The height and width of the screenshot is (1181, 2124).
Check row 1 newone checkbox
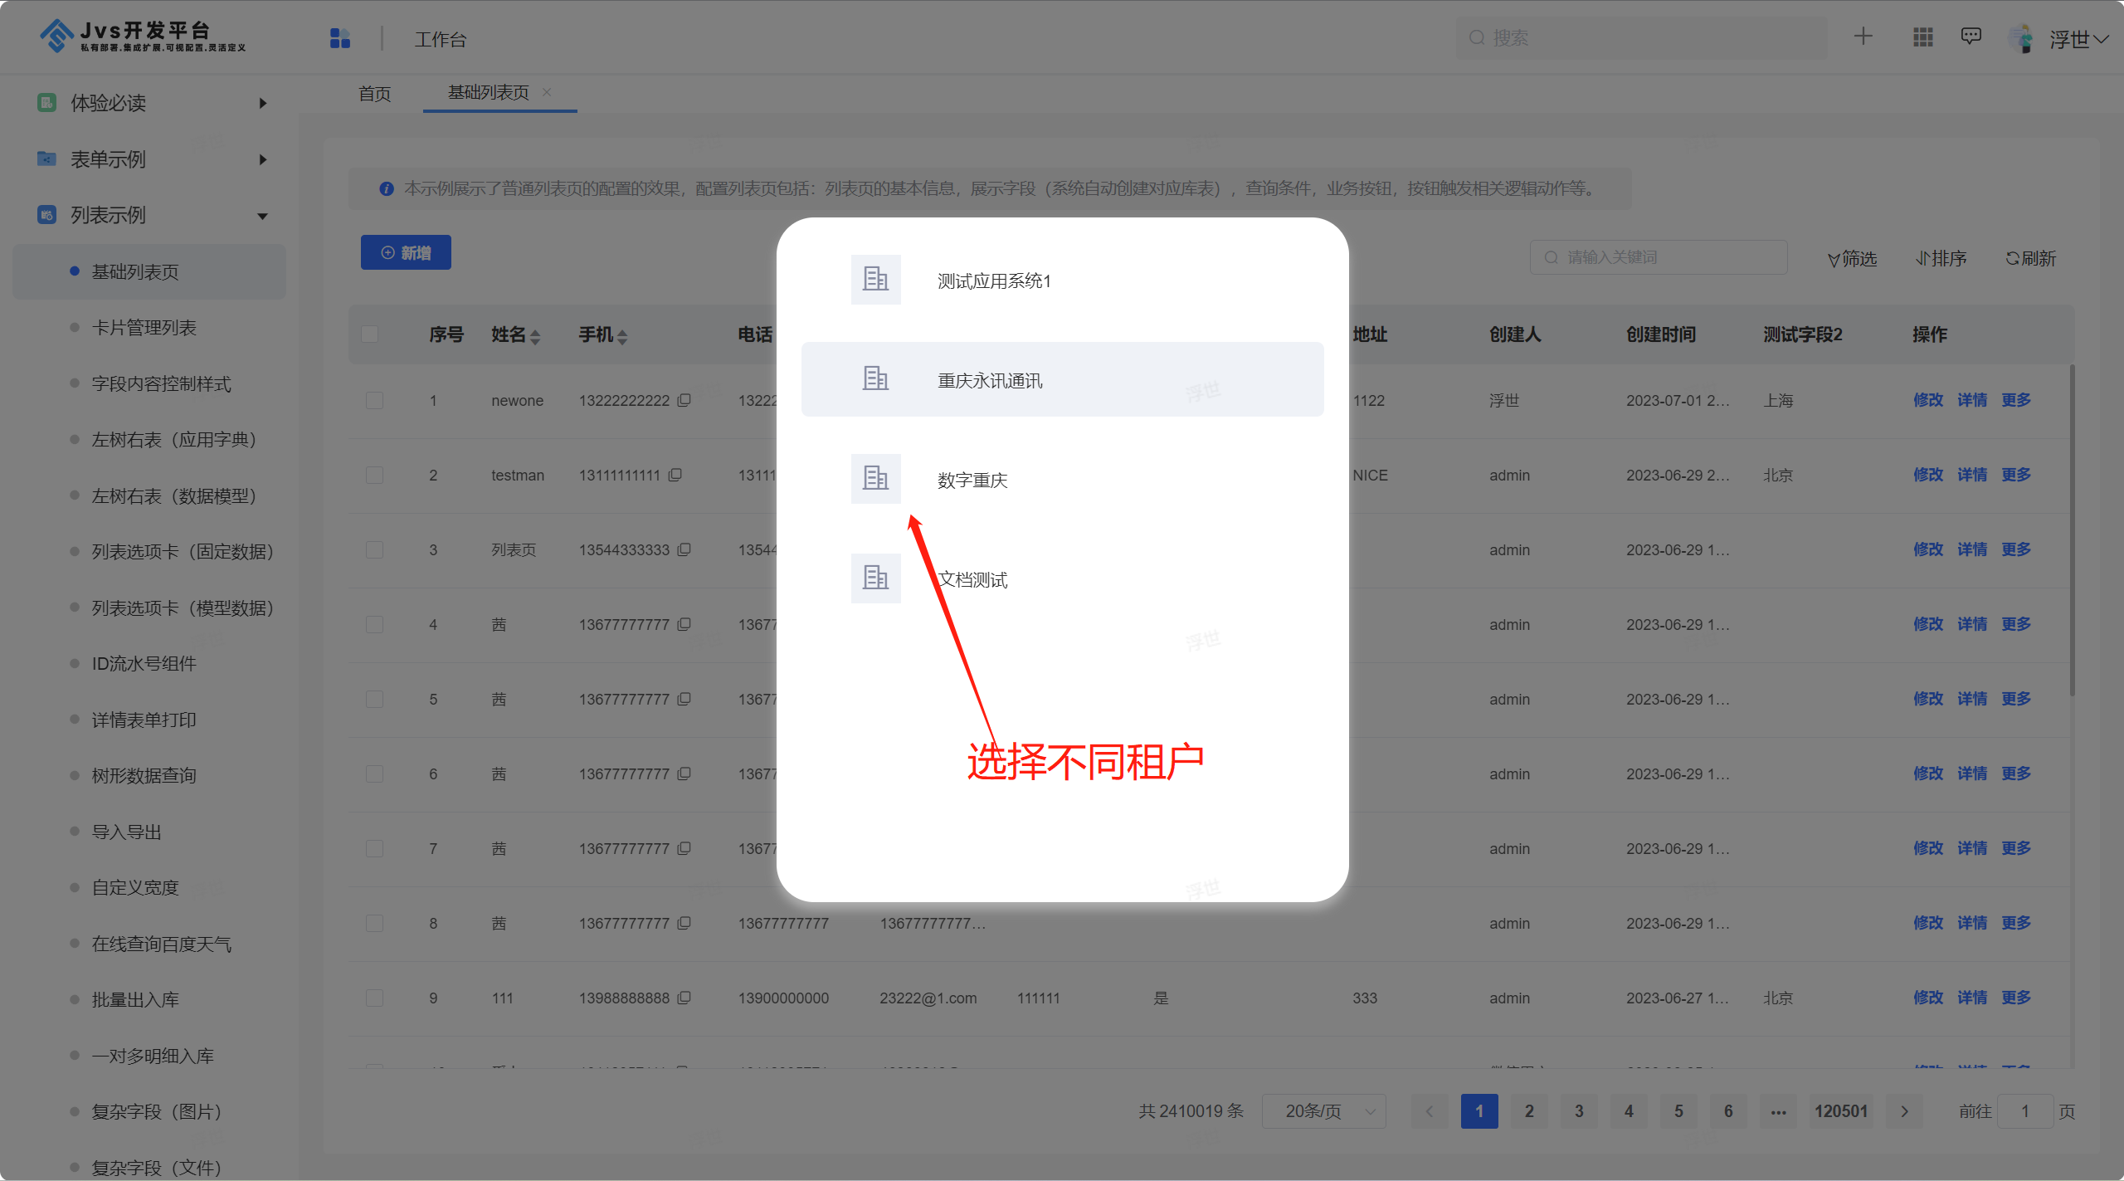(x=373, y=400)
